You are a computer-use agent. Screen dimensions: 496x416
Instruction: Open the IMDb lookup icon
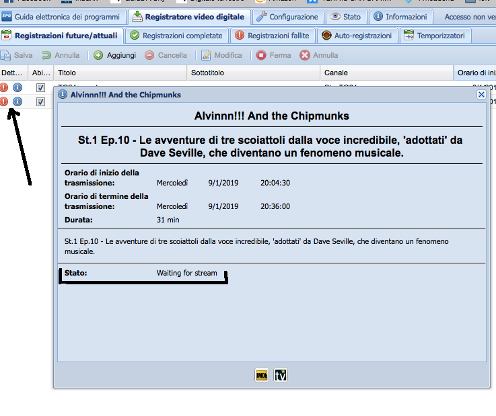[262, 375]
